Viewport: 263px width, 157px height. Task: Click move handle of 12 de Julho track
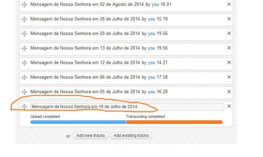click(x=24, y=63)
